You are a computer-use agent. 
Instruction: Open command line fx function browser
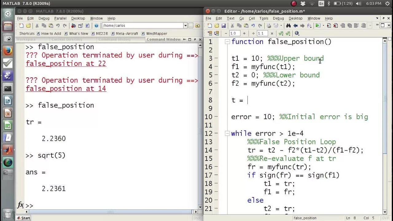[x=20, y=205]
